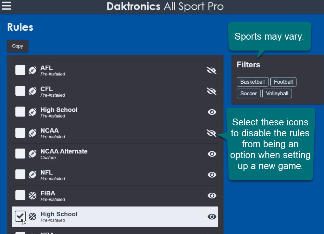Viewport: 324px width, 234px height.
Task: Disable the High School football rule visibility
Action: tap(211, 112)
